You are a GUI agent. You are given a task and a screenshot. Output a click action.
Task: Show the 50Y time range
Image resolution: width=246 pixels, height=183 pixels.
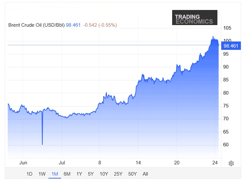pos(133,174)
